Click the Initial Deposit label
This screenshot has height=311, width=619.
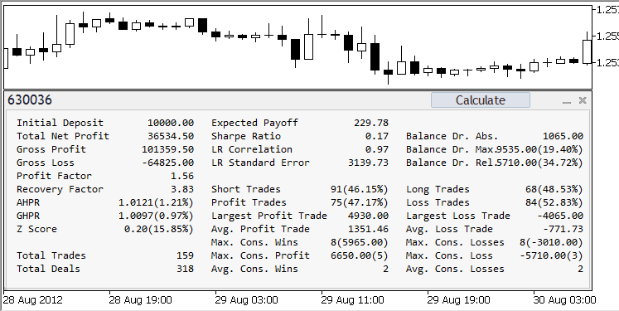60,123
